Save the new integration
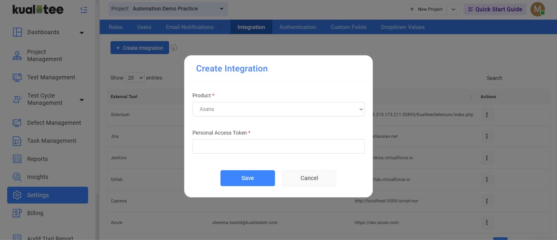This screenshot has width=557, height=240. click(247, 178)
